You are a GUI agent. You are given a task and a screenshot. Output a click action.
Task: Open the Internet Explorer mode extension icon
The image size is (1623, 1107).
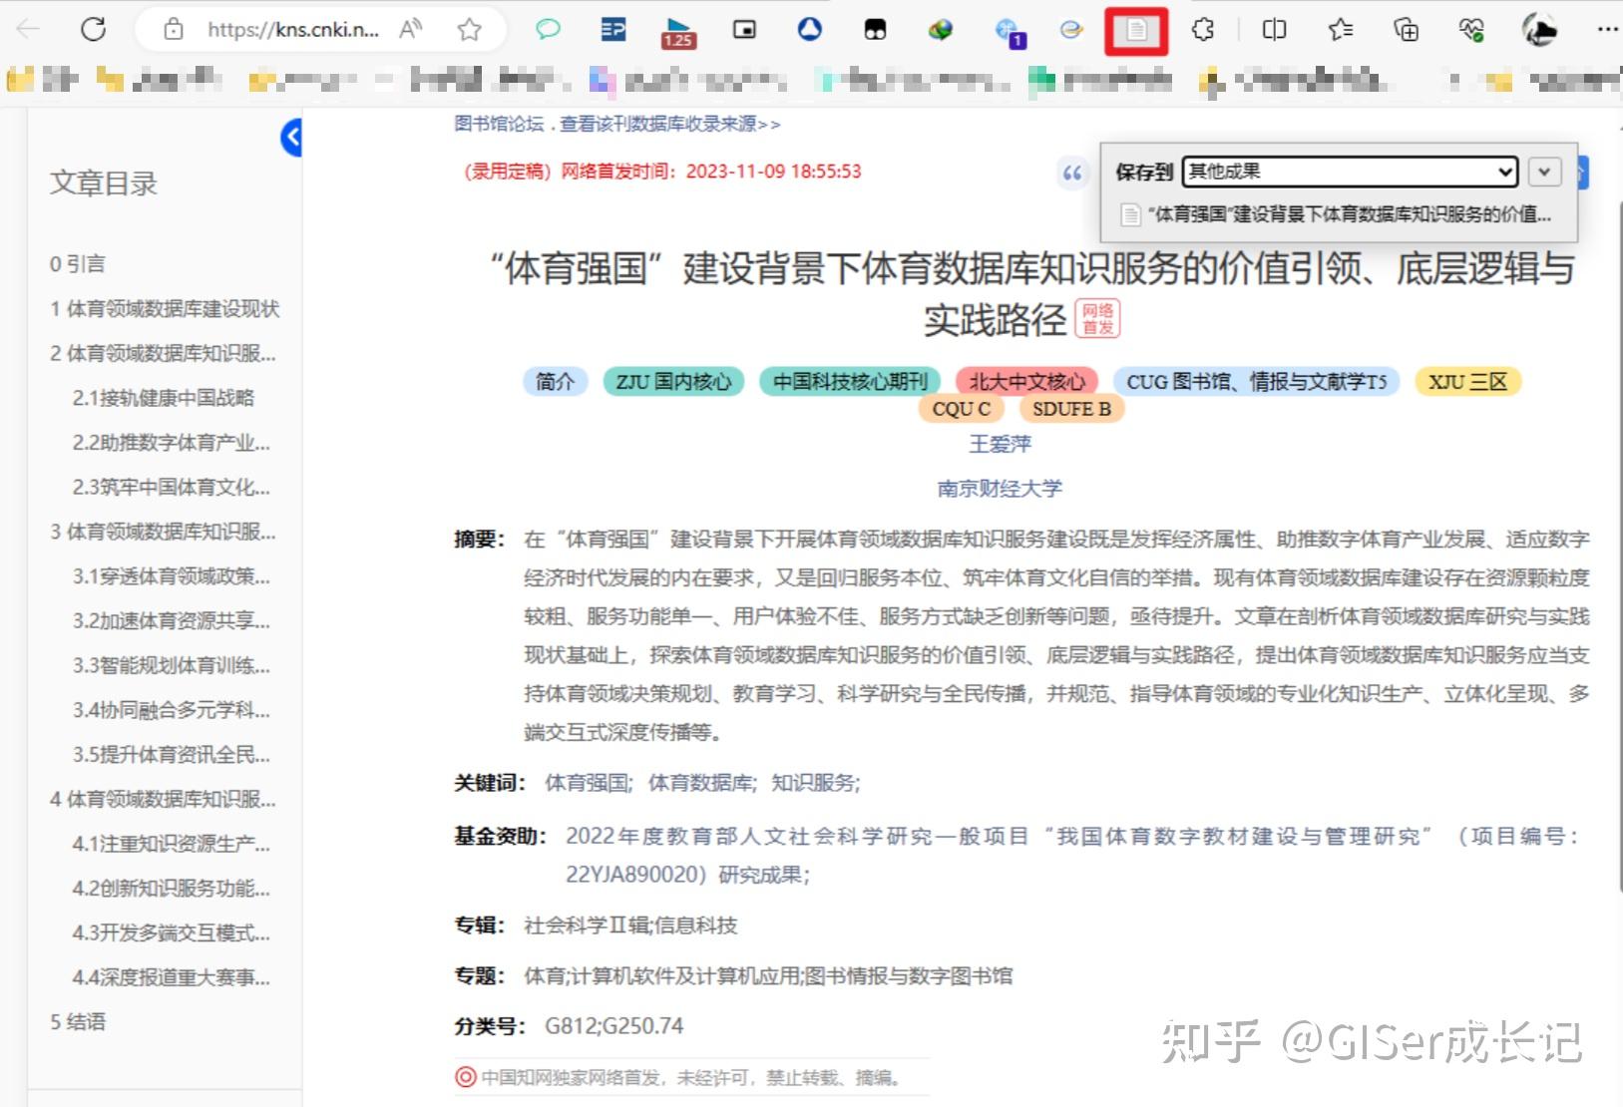(x=1072, y=29)
